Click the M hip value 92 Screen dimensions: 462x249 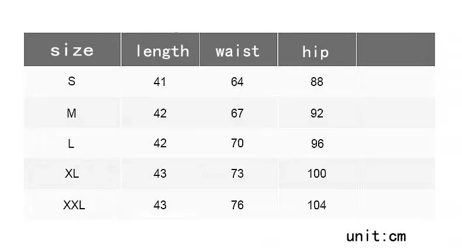coord(317,113)
